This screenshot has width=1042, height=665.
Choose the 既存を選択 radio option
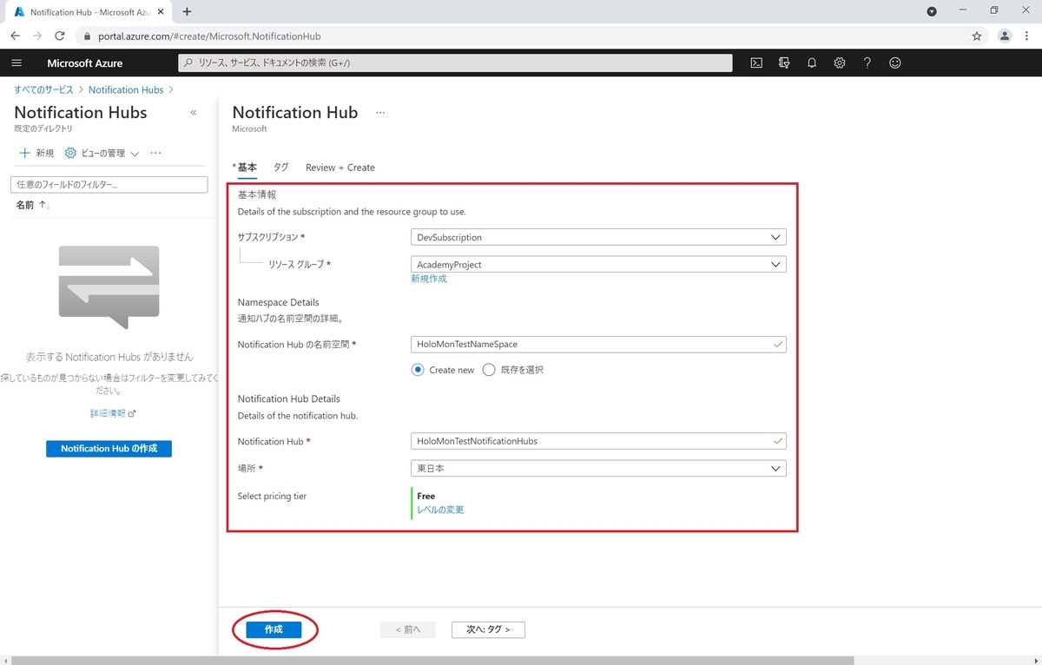click(489, 369)
